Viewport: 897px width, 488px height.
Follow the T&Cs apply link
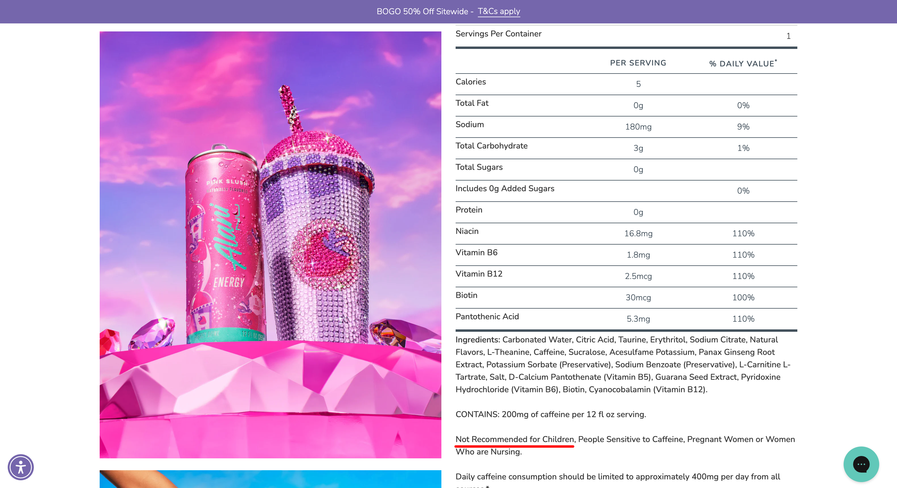click(x=499, y=12)
